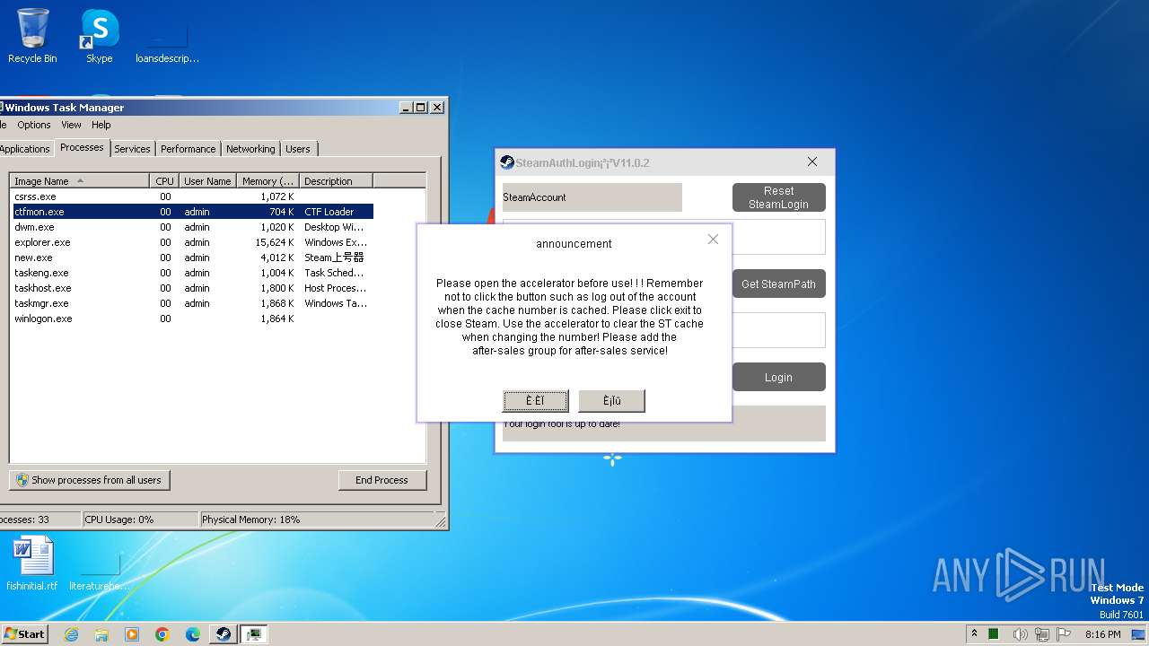Open Help menu in Task Manager

(x=101, y=125)
